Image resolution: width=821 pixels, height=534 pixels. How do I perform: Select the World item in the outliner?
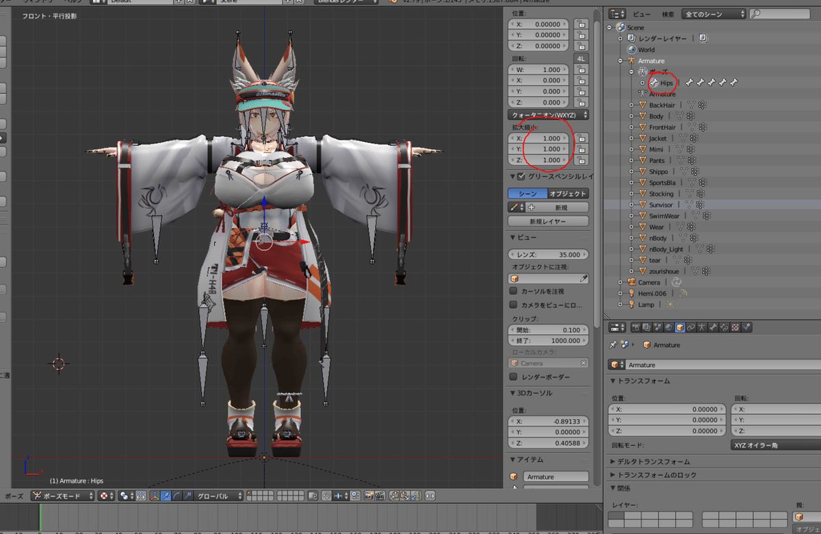(x=646, y=49)
